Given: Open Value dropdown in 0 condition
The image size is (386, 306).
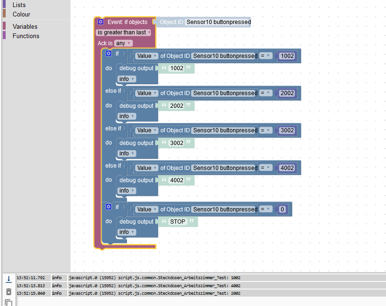Looking at the screenshot, I should tap(147, 209).
